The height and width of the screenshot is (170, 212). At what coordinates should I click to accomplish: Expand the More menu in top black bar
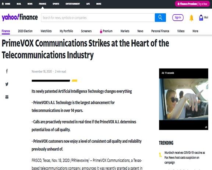99,4
